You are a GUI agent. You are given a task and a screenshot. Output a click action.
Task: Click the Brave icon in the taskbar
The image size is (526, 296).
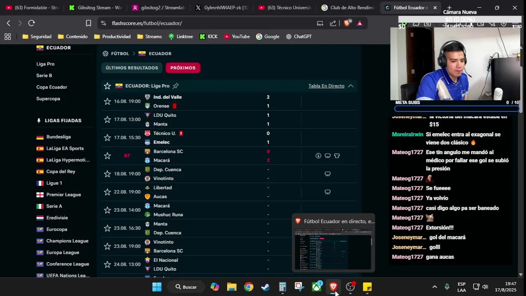pos(333,287)
